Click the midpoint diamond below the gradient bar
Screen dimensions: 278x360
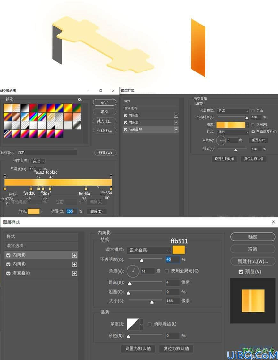(x=98, y=187)
